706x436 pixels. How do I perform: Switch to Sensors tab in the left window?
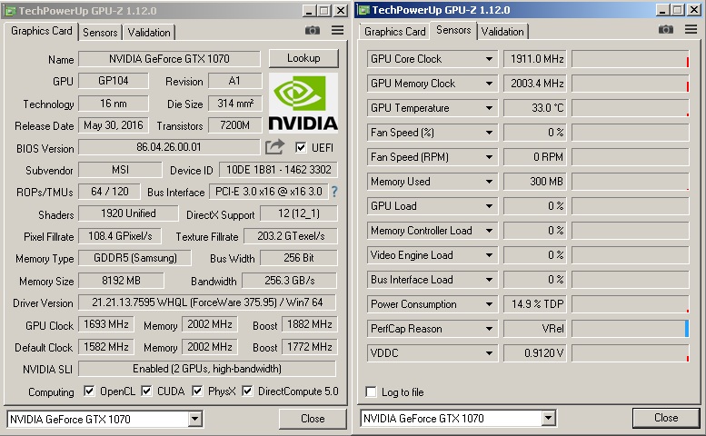pyautogui.click(x=100, y=33)
